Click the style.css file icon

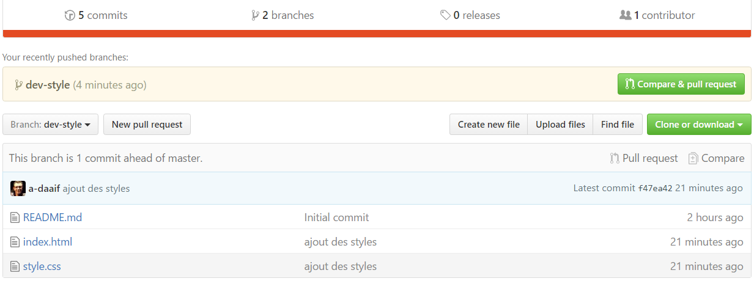click(x=15, y=266)
